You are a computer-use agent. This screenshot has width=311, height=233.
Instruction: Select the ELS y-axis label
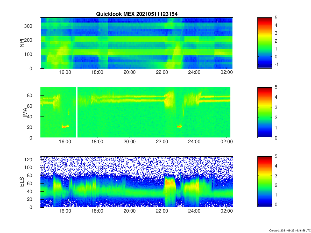click(22, 182)
